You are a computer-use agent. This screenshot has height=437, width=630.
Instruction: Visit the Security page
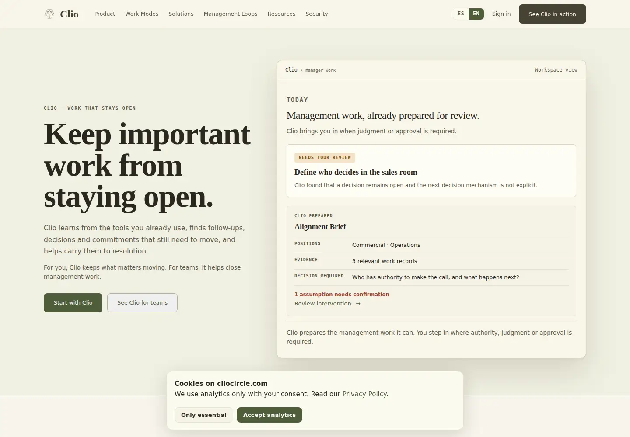(316, 14)
